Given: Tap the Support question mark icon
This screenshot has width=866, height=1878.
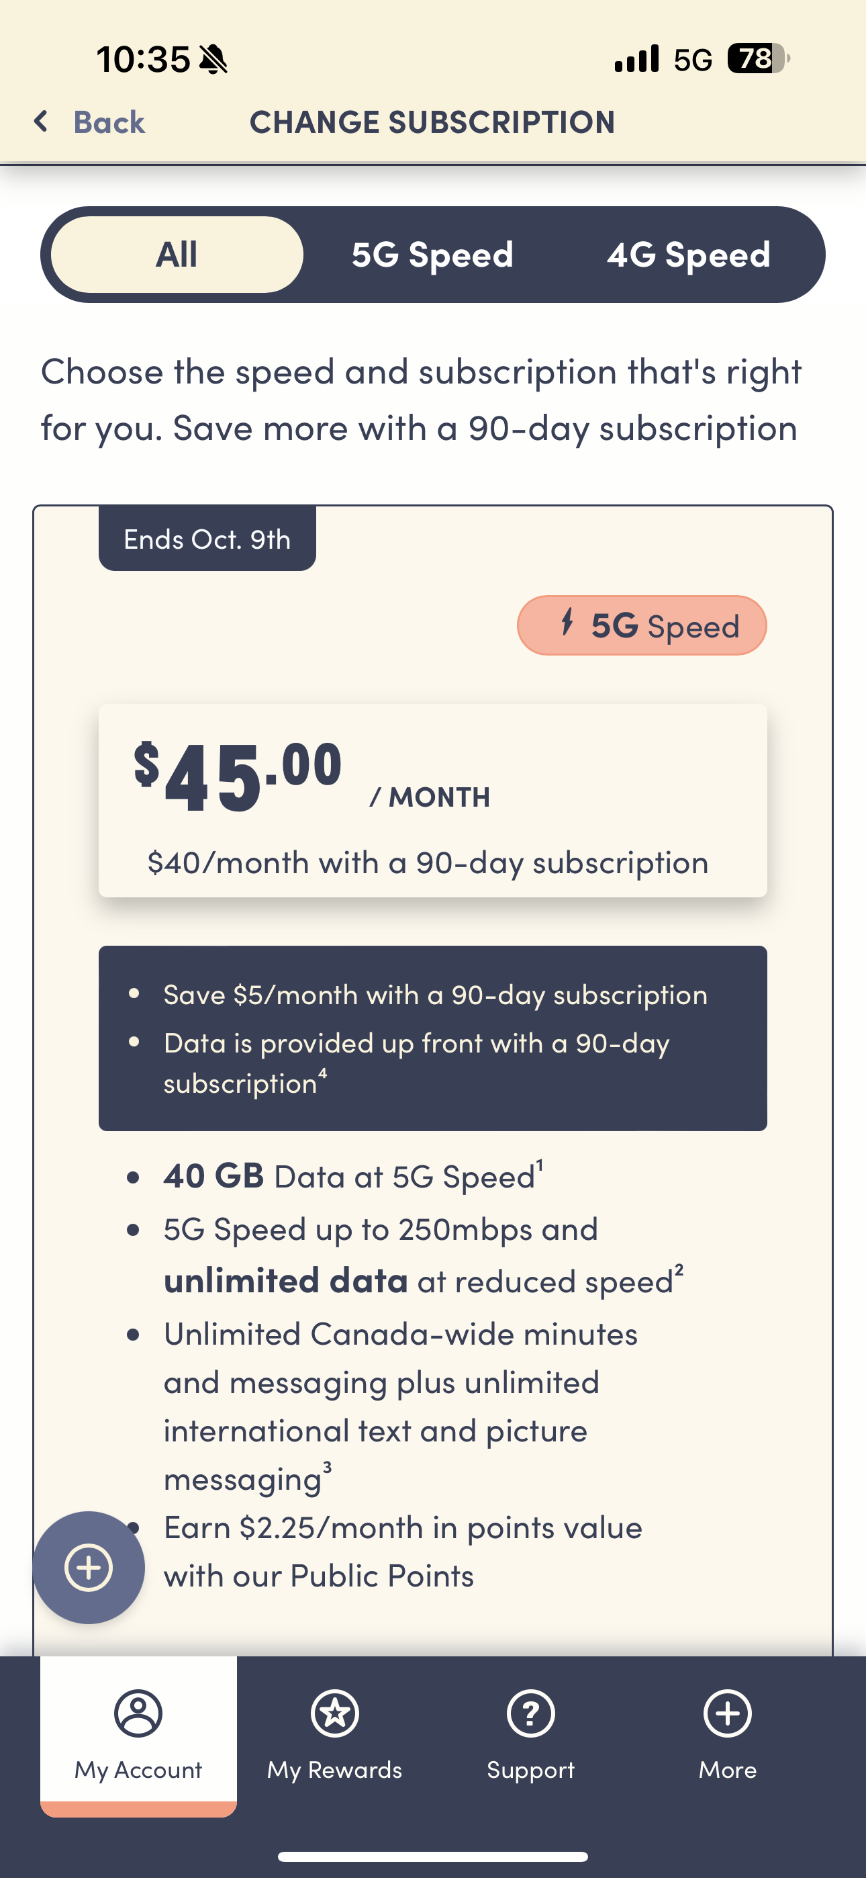Looking at the screenshot, I should click(x=530, y=1713).
